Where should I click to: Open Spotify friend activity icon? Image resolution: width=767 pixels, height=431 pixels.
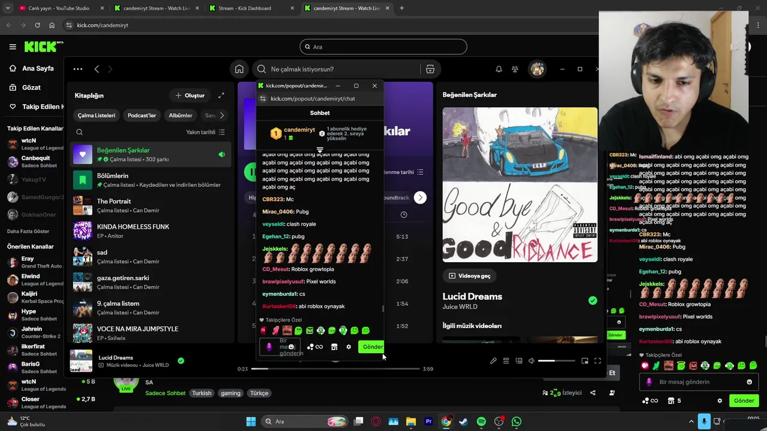pyautogui.click(x=515, y=69)
